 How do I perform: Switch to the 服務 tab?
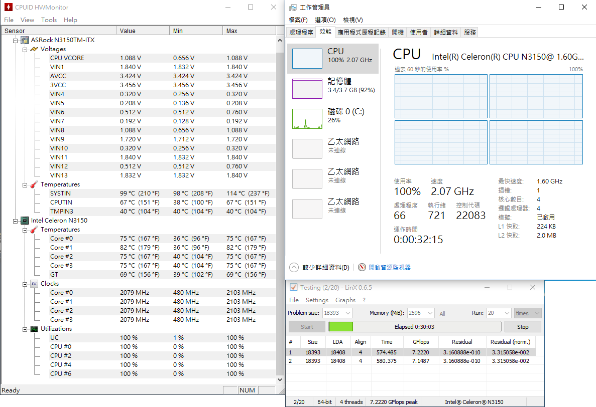click(470, 32)
